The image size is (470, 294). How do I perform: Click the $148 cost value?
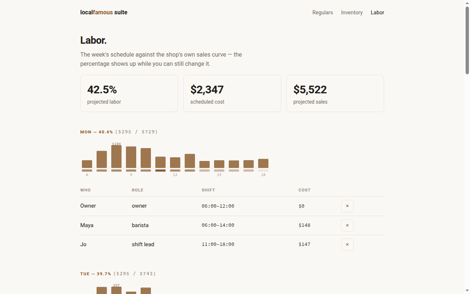(304, 225)
